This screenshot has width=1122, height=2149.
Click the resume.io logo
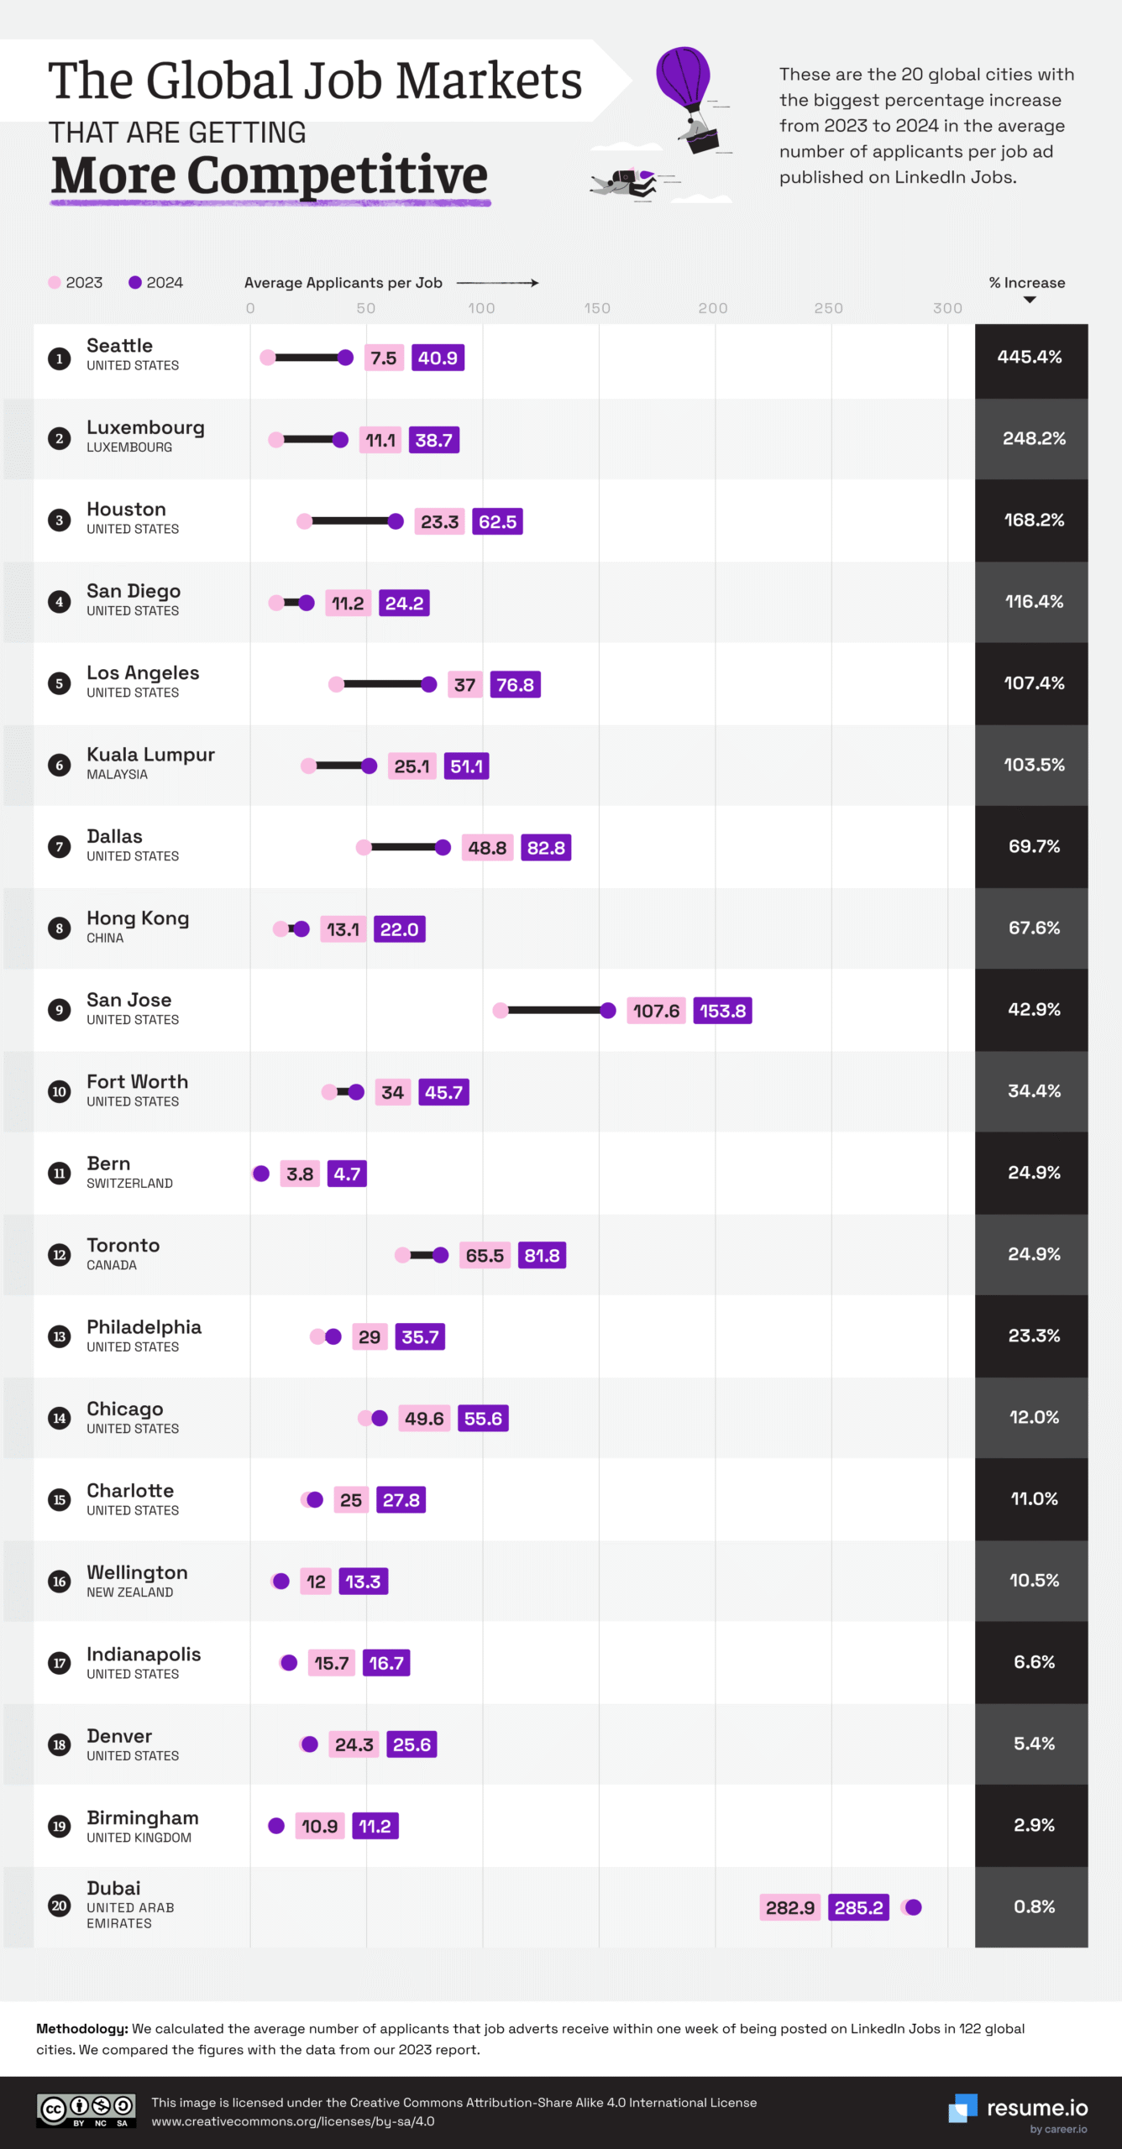tap(1019, 2109)
